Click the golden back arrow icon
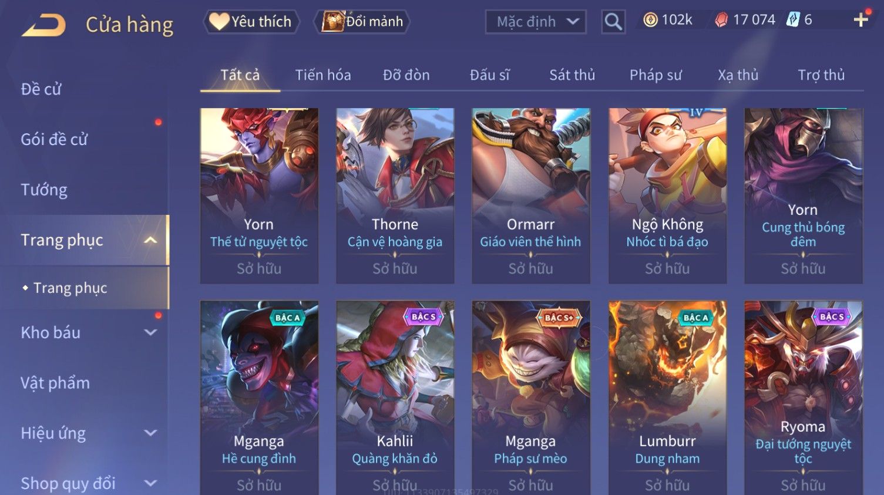 tap(44, 25)
